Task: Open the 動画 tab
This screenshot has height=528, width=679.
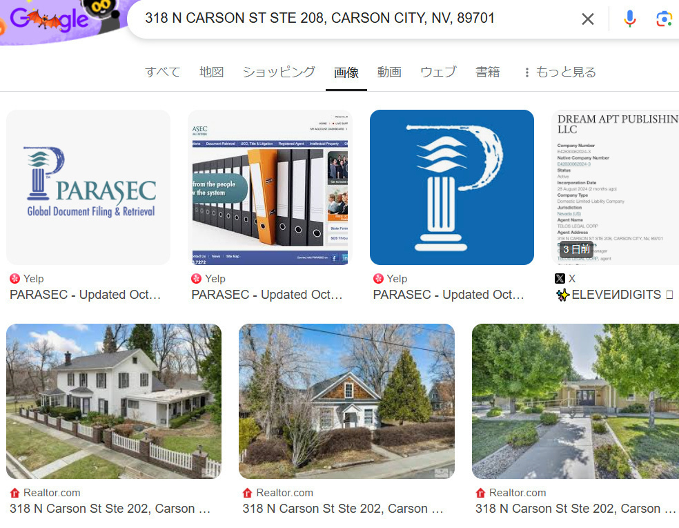Action: pyautogui.click(x=389, y=72)
